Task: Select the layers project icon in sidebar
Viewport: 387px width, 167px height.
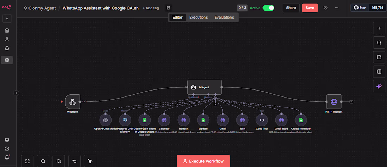Action: [7, 60]
